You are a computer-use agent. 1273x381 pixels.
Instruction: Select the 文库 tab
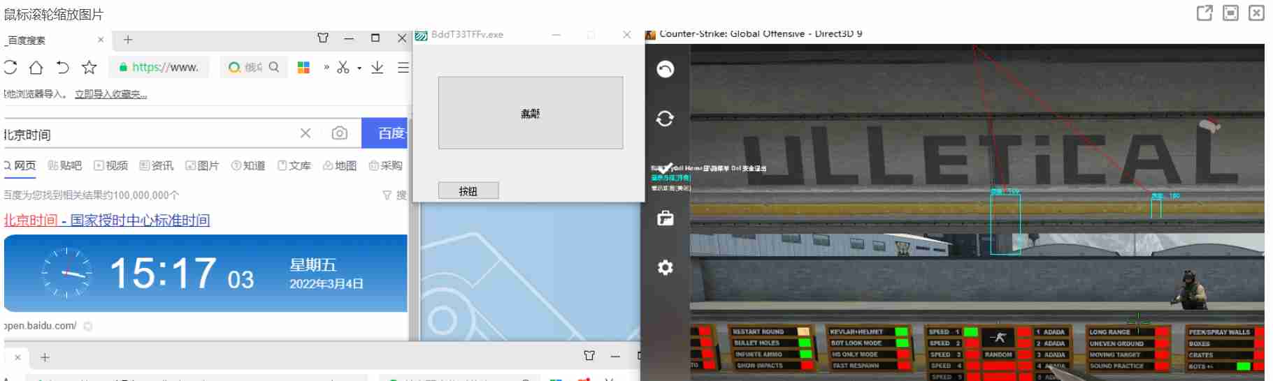click(x=294, y=165)
